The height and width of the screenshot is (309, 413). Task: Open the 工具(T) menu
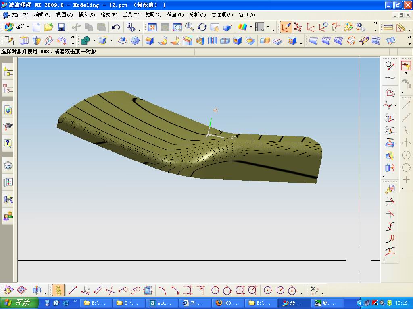point(131,15)
